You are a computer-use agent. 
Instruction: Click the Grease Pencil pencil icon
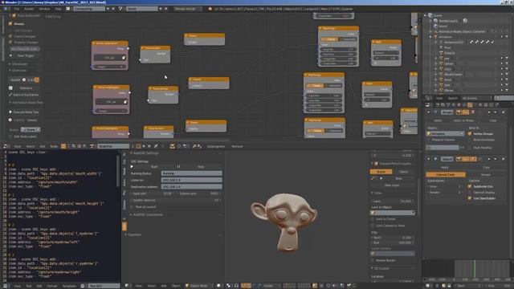373,178
